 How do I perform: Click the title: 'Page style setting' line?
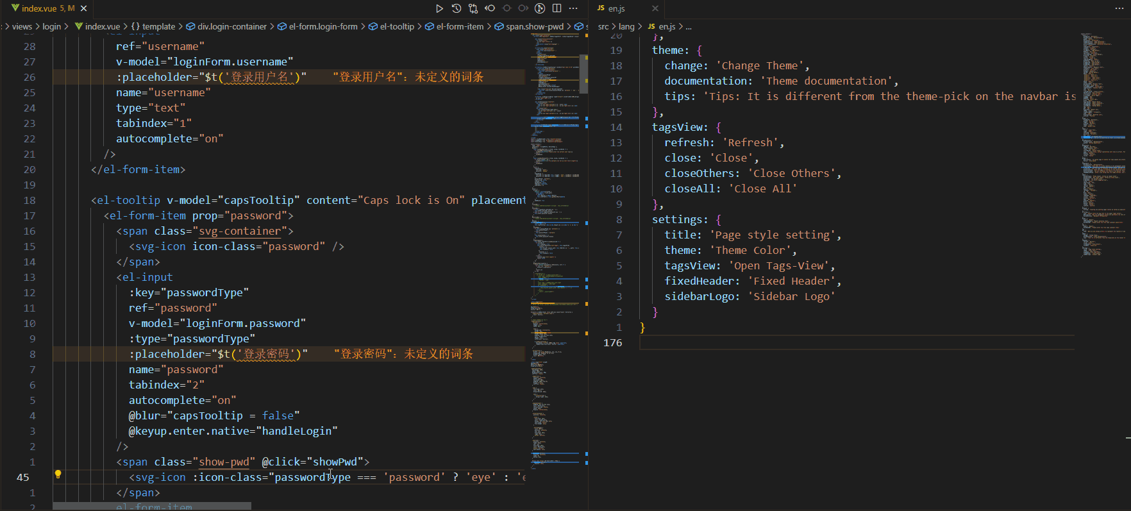pyautogui.click(x=753, y=235)
